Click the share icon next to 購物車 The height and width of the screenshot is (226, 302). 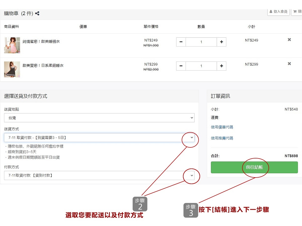tap(37, 14)
